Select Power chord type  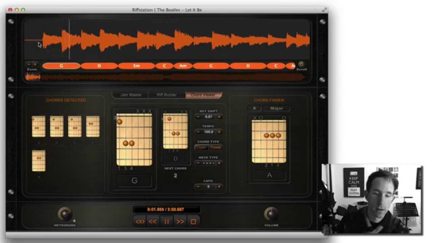click(215, 147)
